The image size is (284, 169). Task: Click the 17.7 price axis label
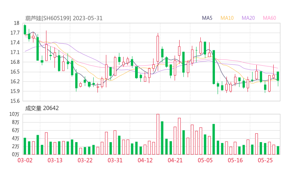(15, 33)
